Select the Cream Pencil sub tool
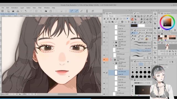The height and width of the screenshot is (99, 177). (141, 45)
